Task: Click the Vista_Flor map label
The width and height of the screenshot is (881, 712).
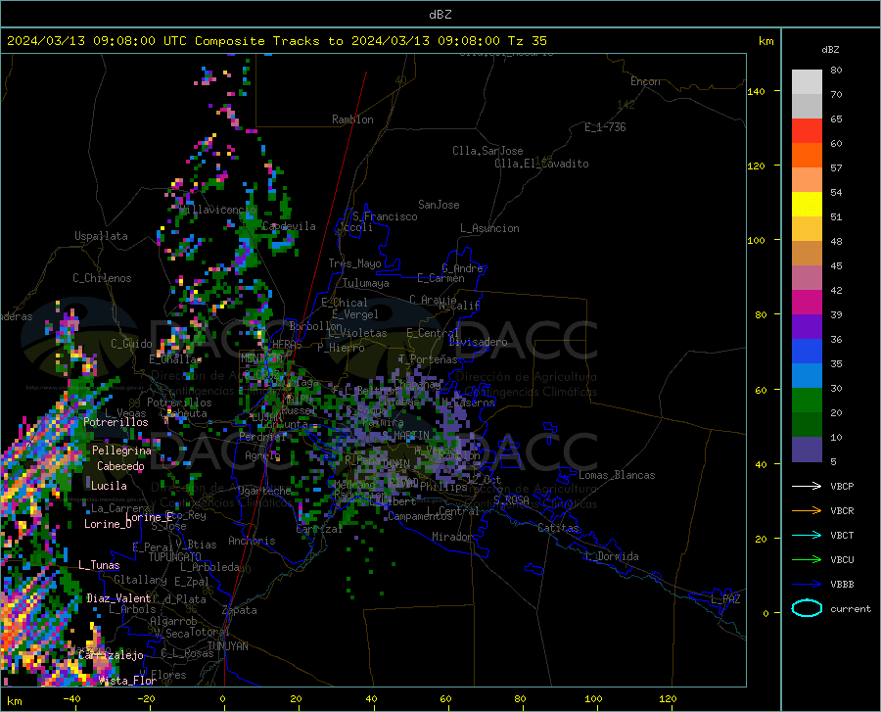Action: (x=127, y=681)
